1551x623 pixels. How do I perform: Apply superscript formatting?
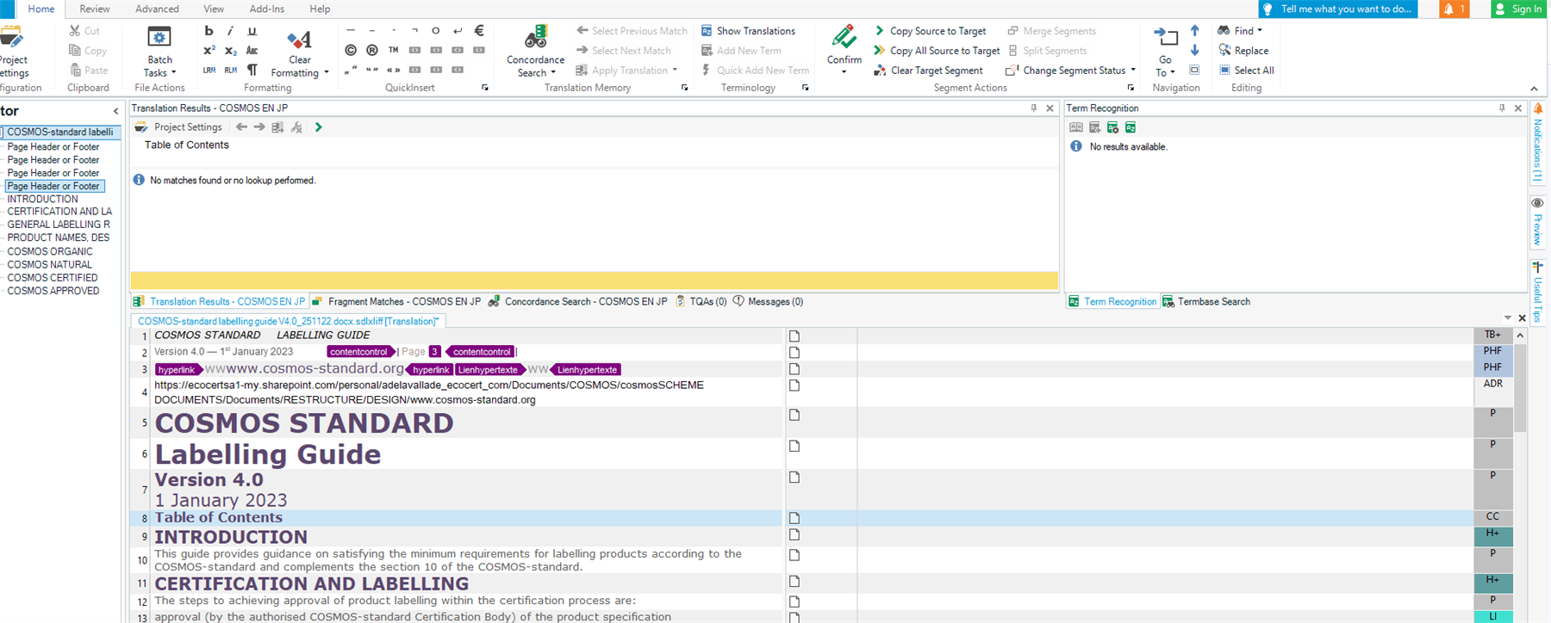pyautogui.click(x=209, y=51)
